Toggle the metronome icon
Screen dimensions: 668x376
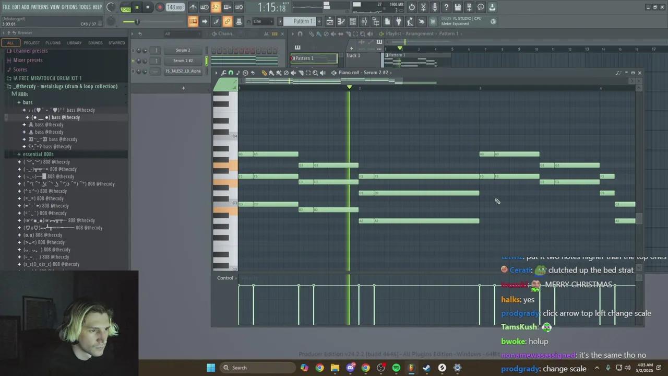pyautogui.click(x=193, y=7)
